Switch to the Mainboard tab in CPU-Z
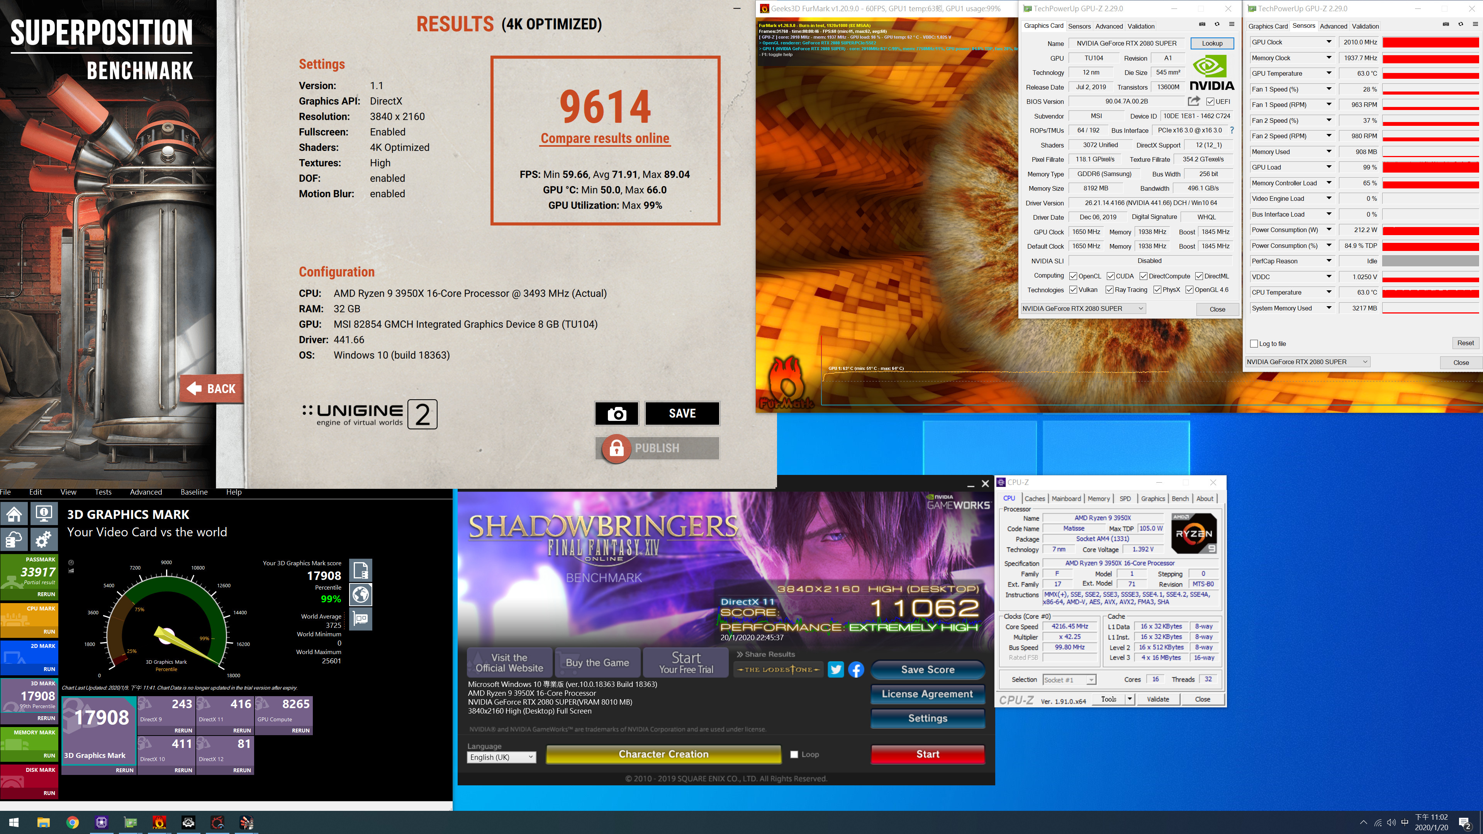 [1066, 499]
